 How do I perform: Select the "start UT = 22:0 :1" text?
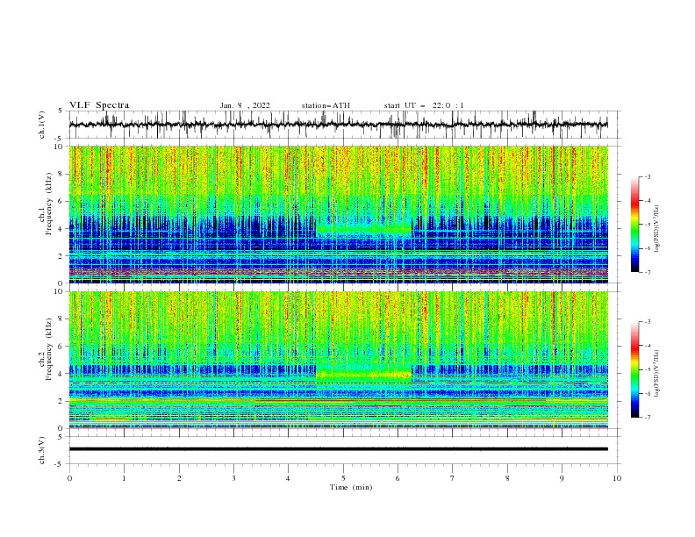point(424,105)
